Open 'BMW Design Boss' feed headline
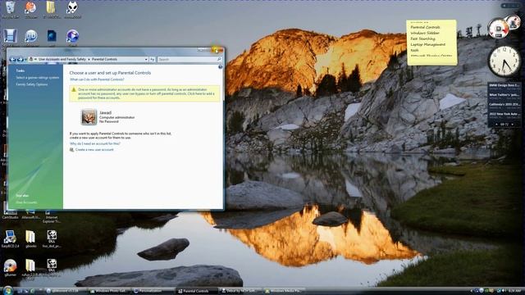525x295 pixels. coord(504,85)
